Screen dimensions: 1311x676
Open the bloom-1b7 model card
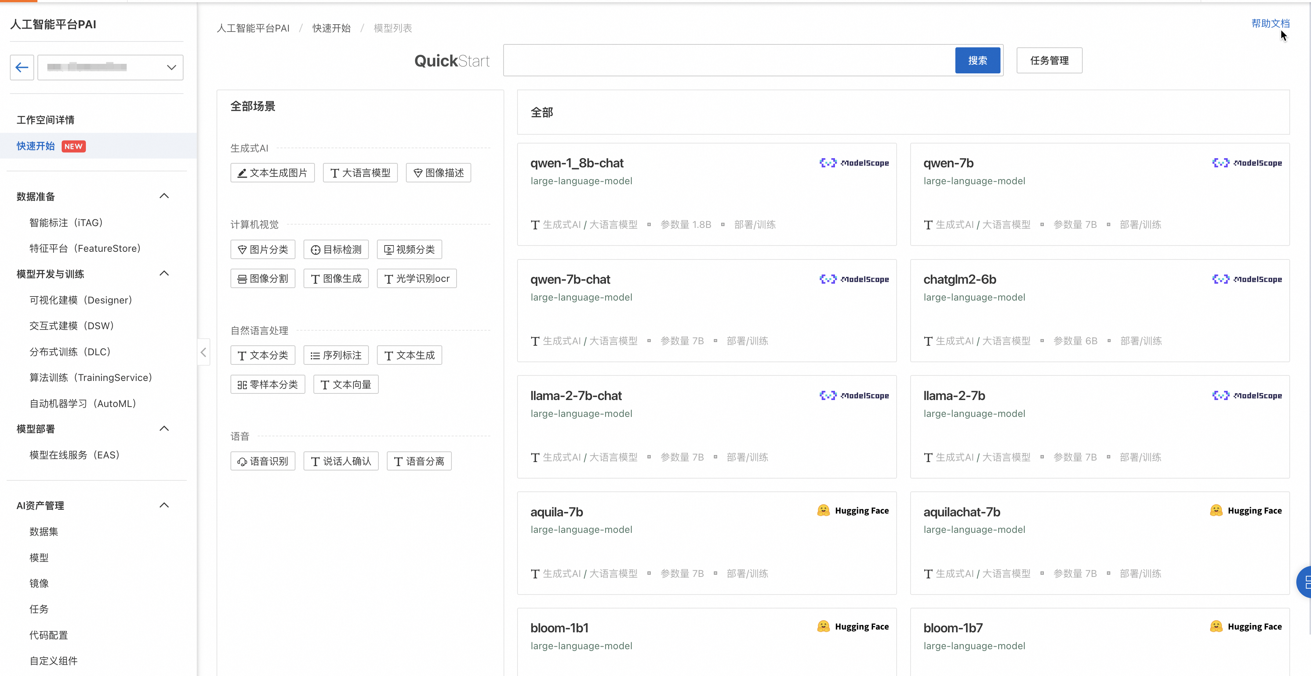click(1100, 642)
